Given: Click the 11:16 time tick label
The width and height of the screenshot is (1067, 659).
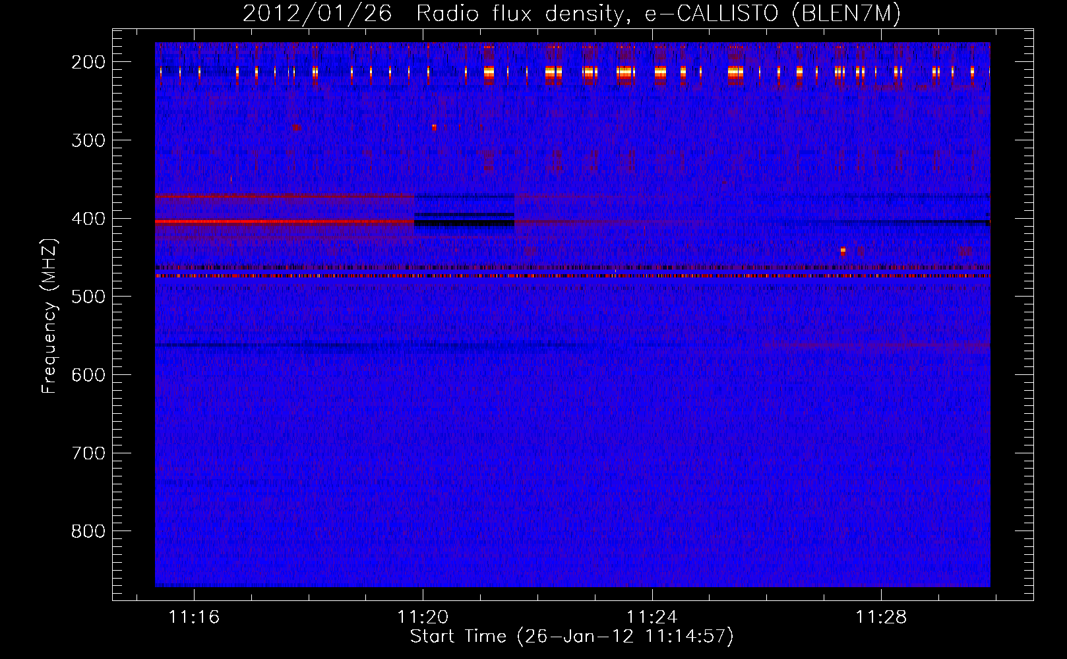Looking at the screenshot, I should [194, 617].
